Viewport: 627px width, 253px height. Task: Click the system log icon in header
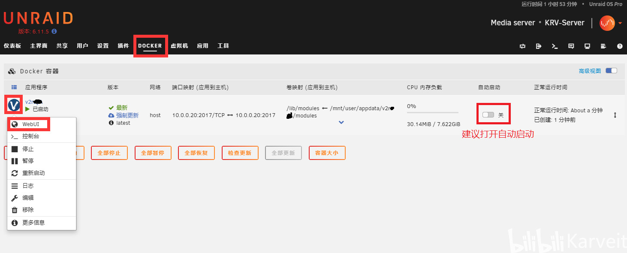coord(603,46)
